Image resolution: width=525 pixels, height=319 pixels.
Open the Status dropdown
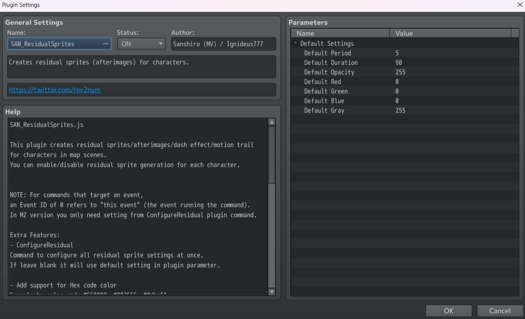pyautogui.click(x=141, y=44)
